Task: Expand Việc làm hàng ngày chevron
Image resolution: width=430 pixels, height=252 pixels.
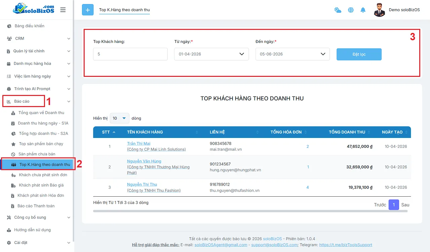Action: pos(69,76)
